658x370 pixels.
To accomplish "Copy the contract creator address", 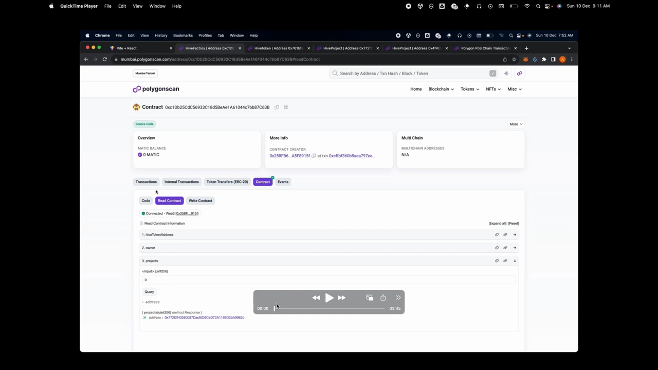I will click(314, 156).
